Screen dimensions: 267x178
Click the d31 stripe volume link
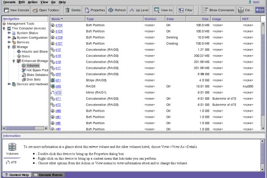coord(58,80)
